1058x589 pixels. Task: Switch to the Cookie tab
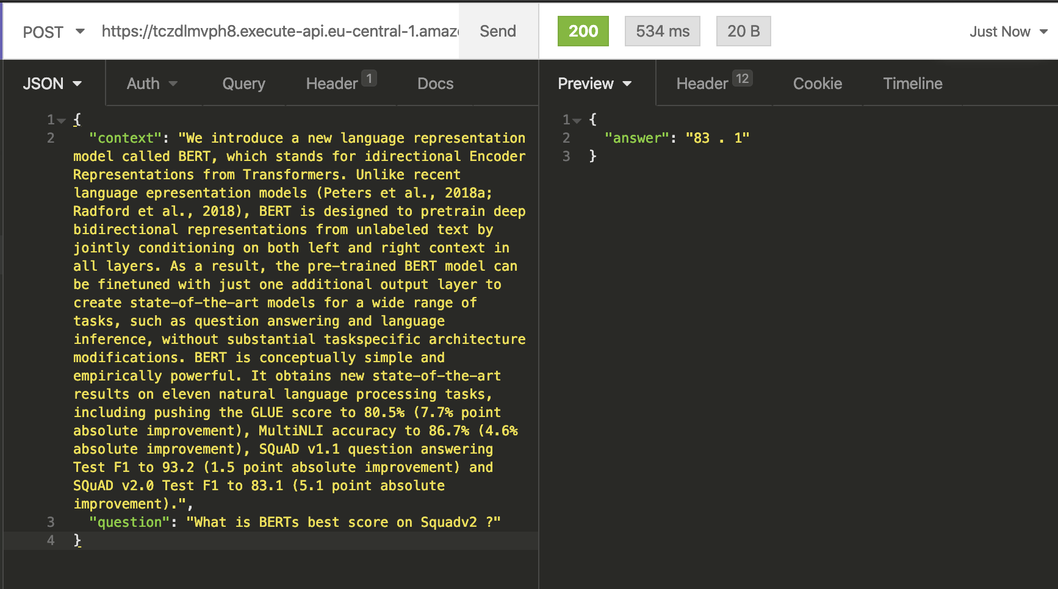coord(817,84)
